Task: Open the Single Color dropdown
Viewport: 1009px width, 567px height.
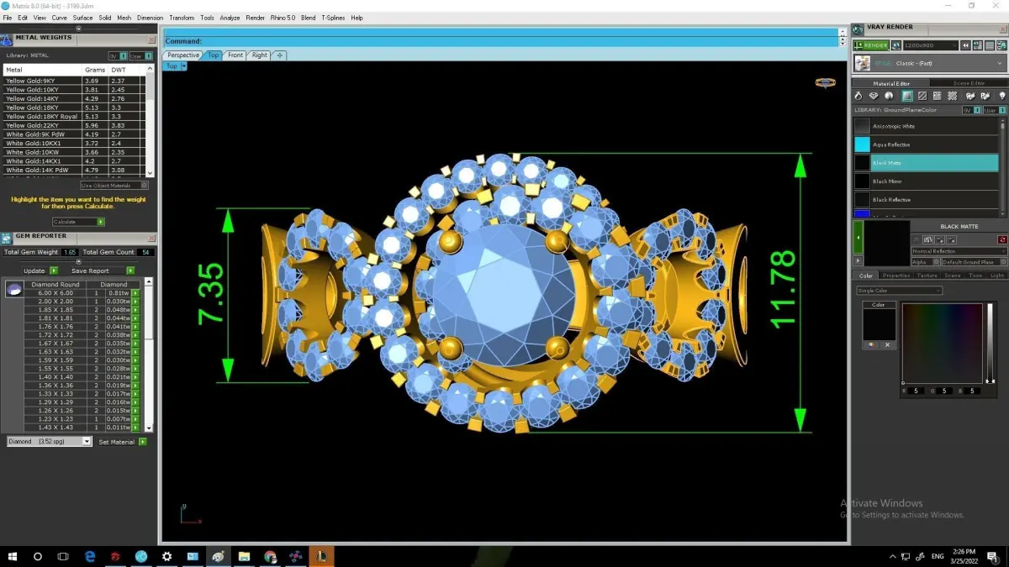Action: (x=899, y=291)
